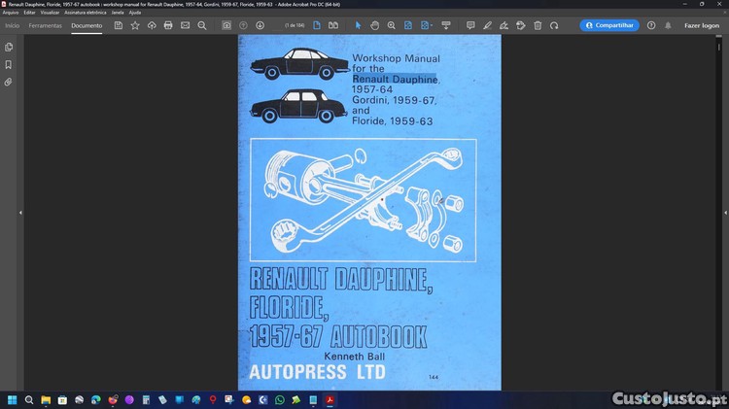
Task: Bookmark document with the star icon
Action: click(135, 25)
